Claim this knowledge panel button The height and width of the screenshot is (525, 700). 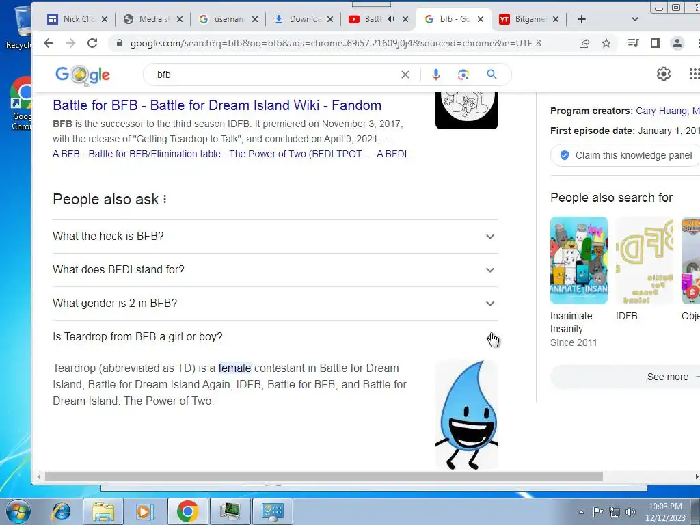tap(625, 155)
